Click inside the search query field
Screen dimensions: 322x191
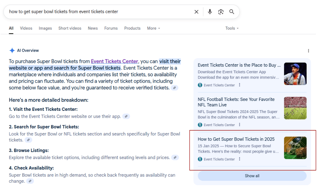pos(96,12)
